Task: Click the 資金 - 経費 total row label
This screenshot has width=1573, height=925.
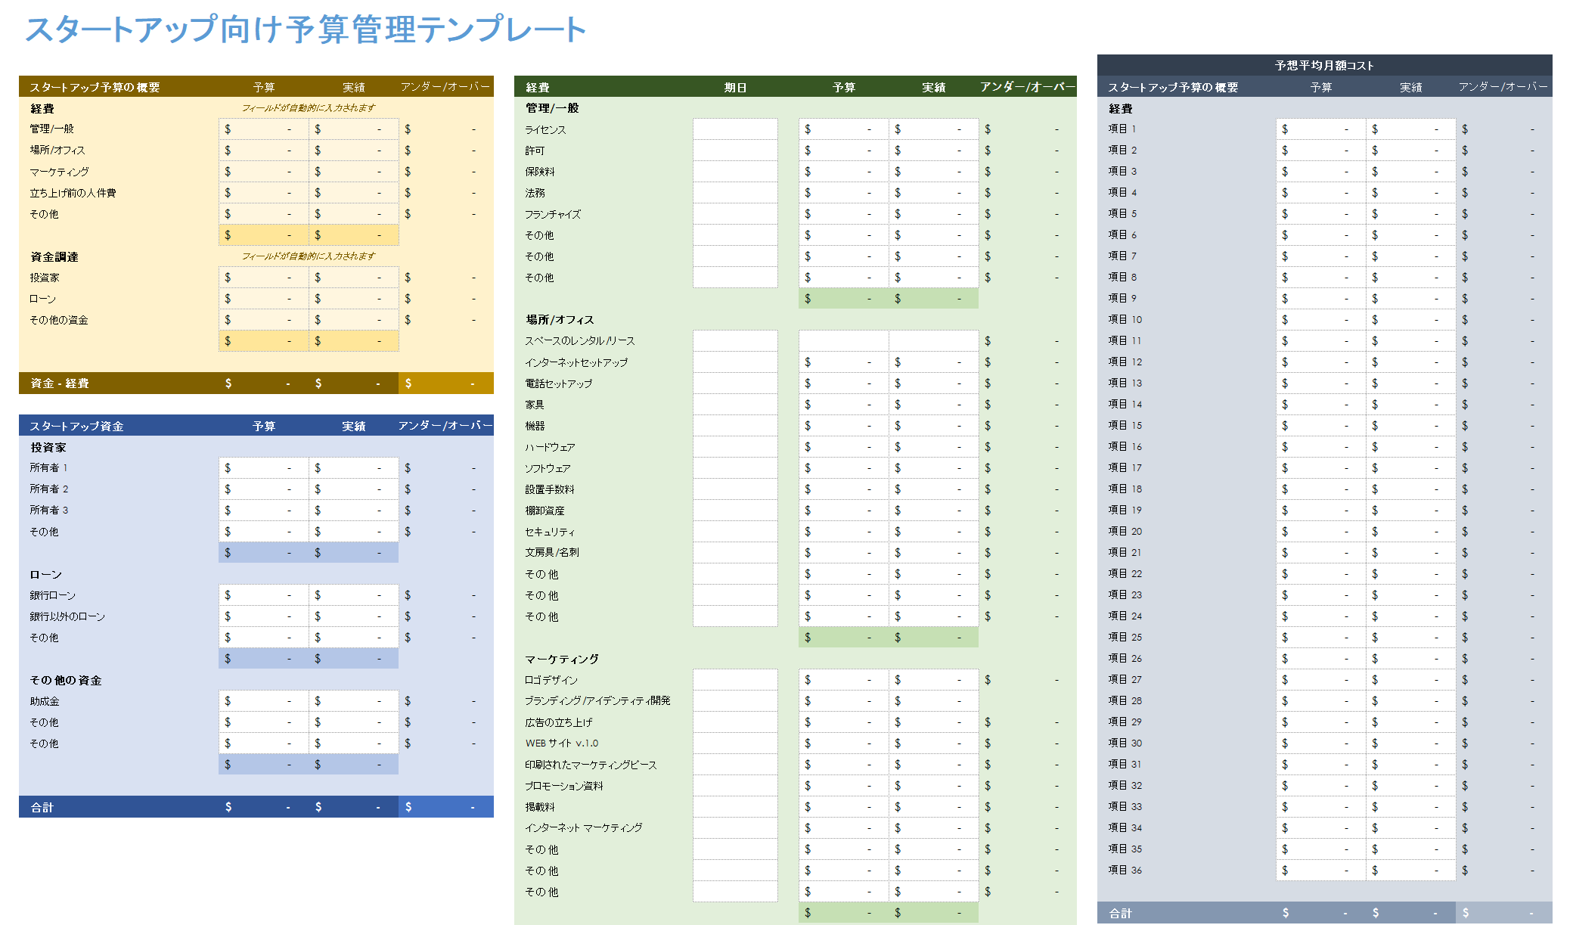Action: tap(60, 383)
